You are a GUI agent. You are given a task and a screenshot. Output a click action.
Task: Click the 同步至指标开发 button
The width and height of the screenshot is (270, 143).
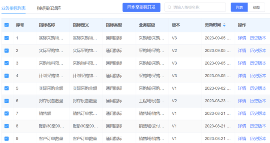coord(141,7)
